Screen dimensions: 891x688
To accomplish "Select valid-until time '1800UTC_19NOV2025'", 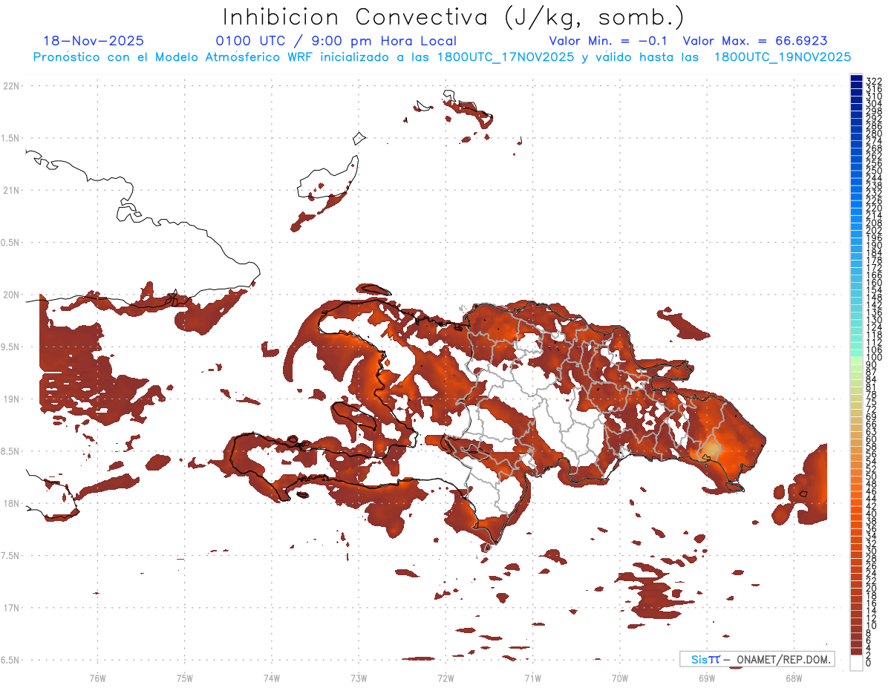I will tap(782, 57).
